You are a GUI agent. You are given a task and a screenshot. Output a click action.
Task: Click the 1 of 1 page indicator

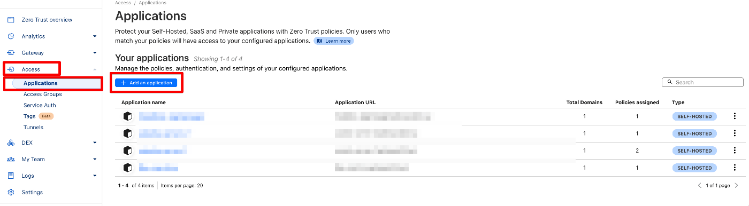point(718,186)
